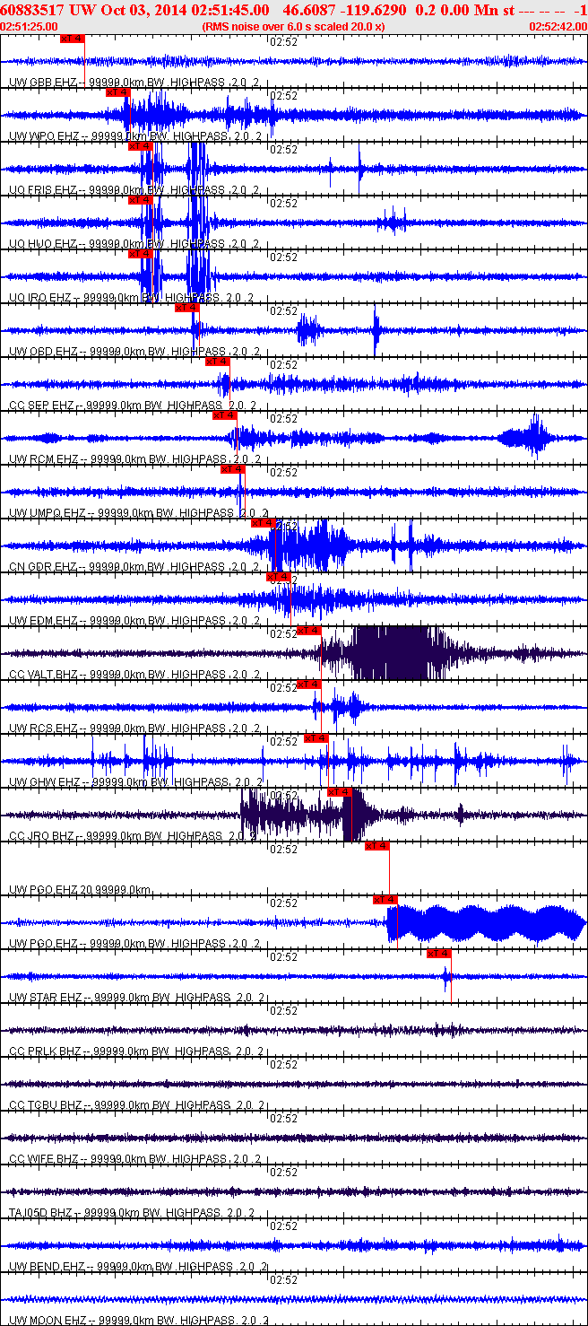Viewport: 588px width, 1326px height.
Task: Click the end time 02:52:42.00
Action: (558, 27)
